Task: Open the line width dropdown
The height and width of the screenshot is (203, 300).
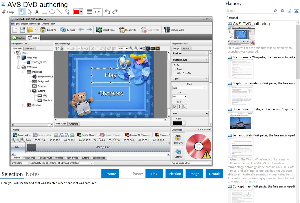Action: point(97,12)
